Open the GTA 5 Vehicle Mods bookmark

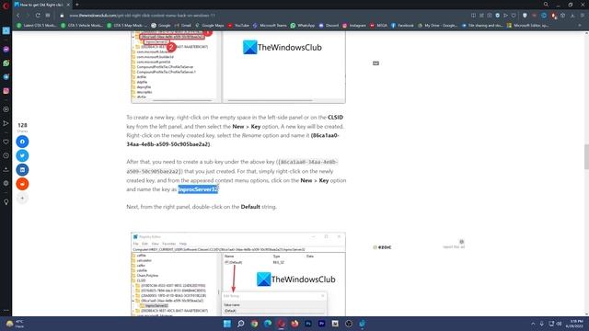82,26
